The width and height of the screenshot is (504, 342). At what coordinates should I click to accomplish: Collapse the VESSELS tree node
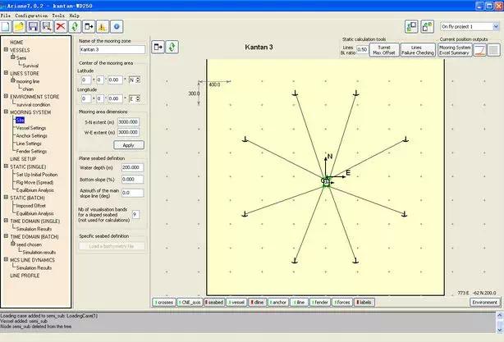coord(7,50)
